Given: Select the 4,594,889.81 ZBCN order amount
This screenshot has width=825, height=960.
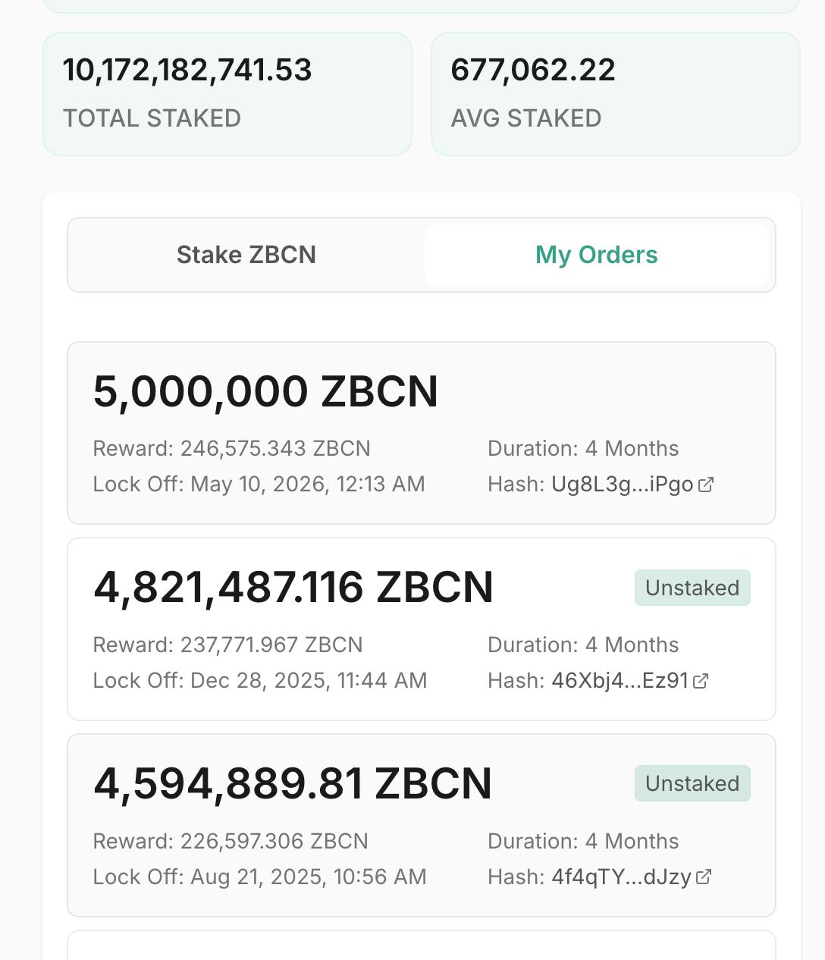Looking at the screenshot, I should [292, 783].
